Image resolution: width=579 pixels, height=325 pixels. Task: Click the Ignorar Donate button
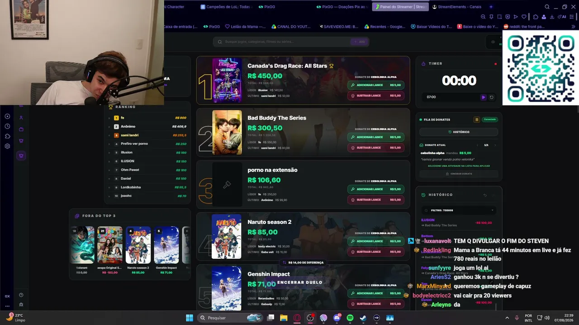(x=459, y=174)
